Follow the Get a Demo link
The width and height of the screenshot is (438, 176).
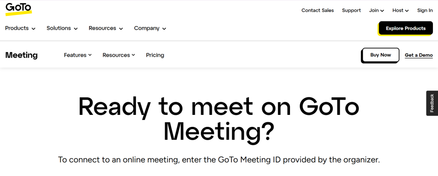419,55
